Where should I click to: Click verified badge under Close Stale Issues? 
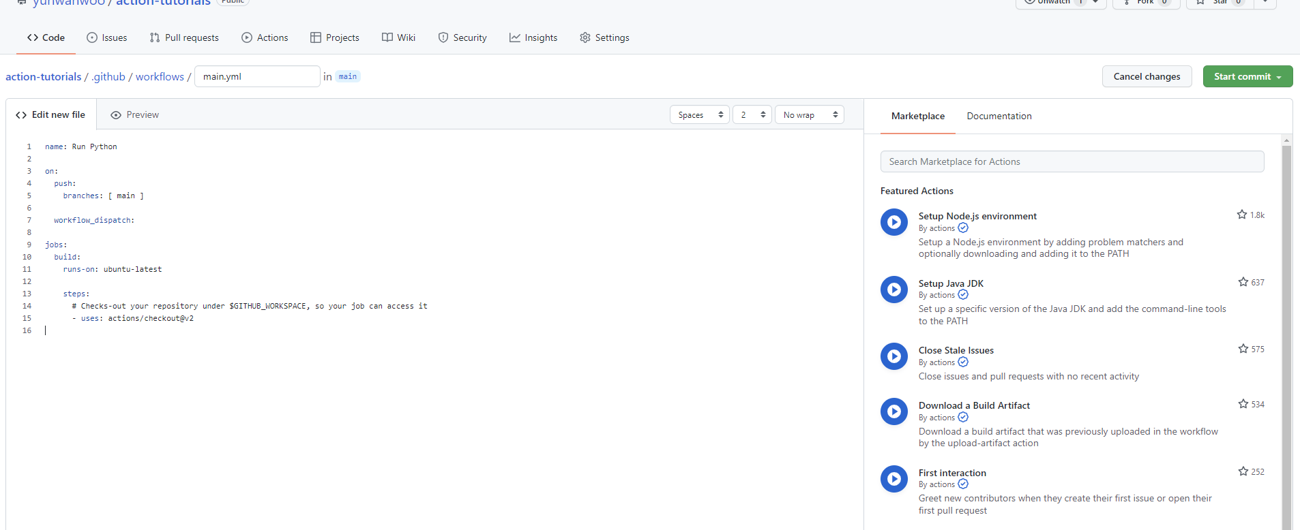coord(963,362)
